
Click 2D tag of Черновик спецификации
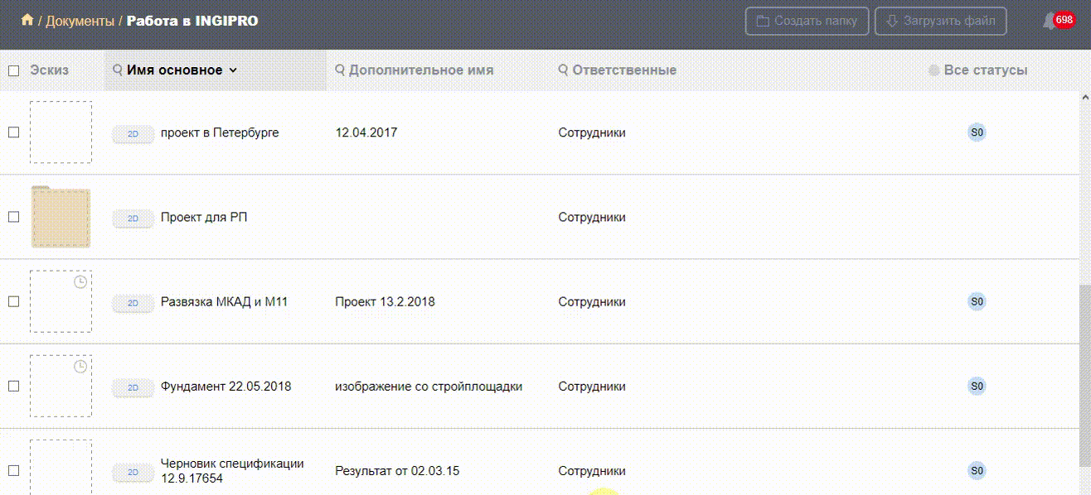133,471
